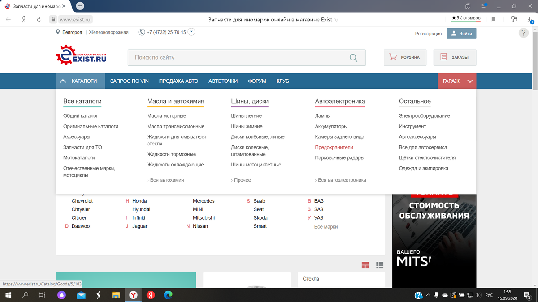
Task: Open the downloads arrow icon
Action: point(530,19)
